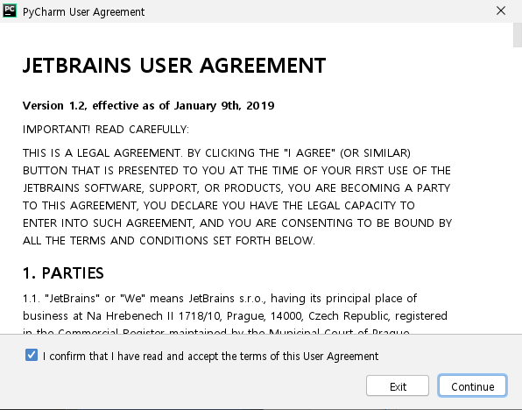Click the Continue button

click(472, 386)
